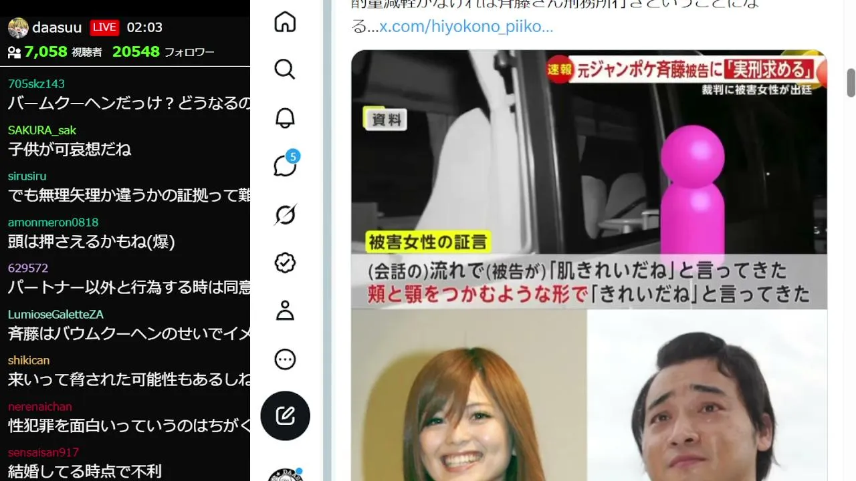Open the Verified checkmark badge icon
Image resolution: width=856 pixels, height=481 pixels.
(285, 263)
